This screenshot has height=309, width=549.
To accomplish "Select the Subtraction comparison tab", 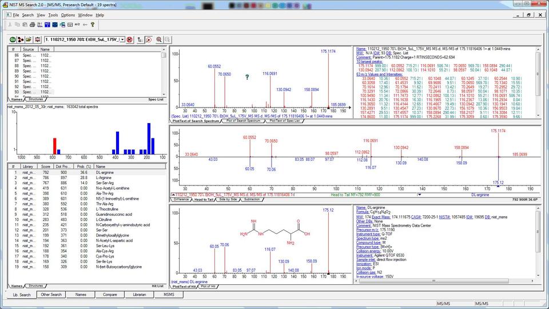I will pos(252,200).
